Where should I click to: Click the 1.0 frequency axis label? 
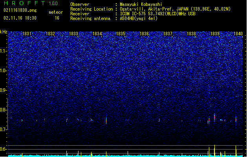tap(4, 71)
